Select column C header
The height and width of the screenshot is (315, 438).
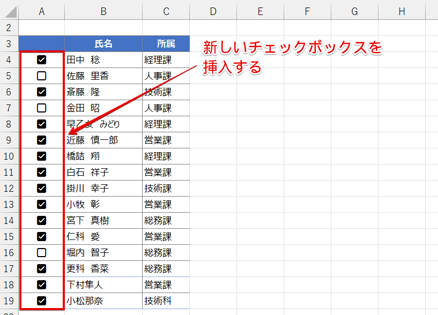166,12
